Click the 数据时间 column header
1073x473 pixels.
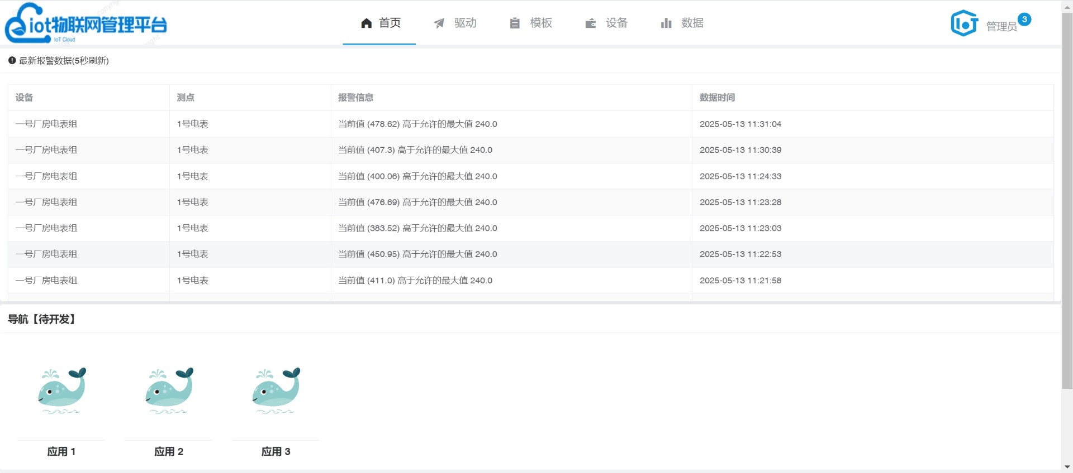click(717, 98)
